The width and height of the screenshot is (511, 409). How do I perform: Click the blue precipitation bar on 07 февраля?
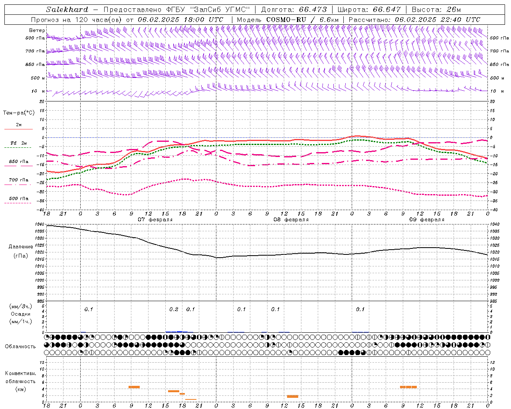coord(177,332)
